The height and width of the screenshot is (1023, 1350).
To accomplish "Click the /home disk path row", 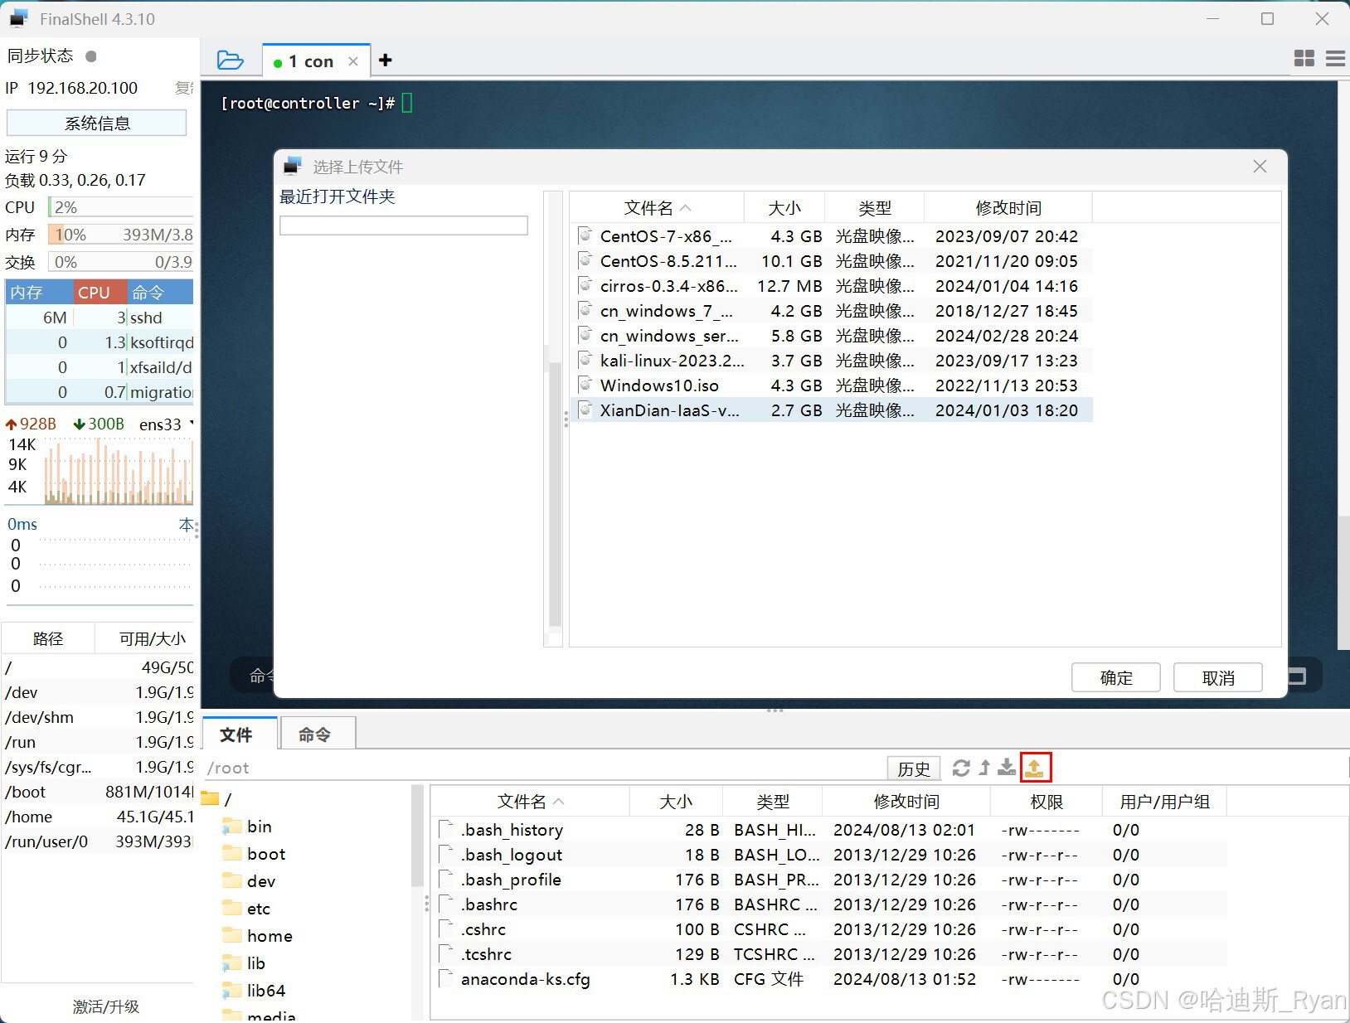I will [x=98, y=817].
